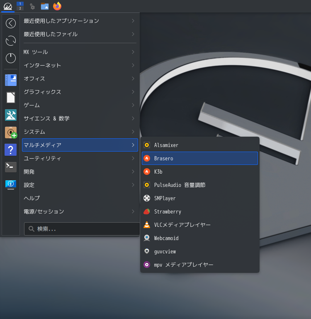Select the ヘルプ menu entry
The image size is (311, 319).
click(x=80, y=198)
